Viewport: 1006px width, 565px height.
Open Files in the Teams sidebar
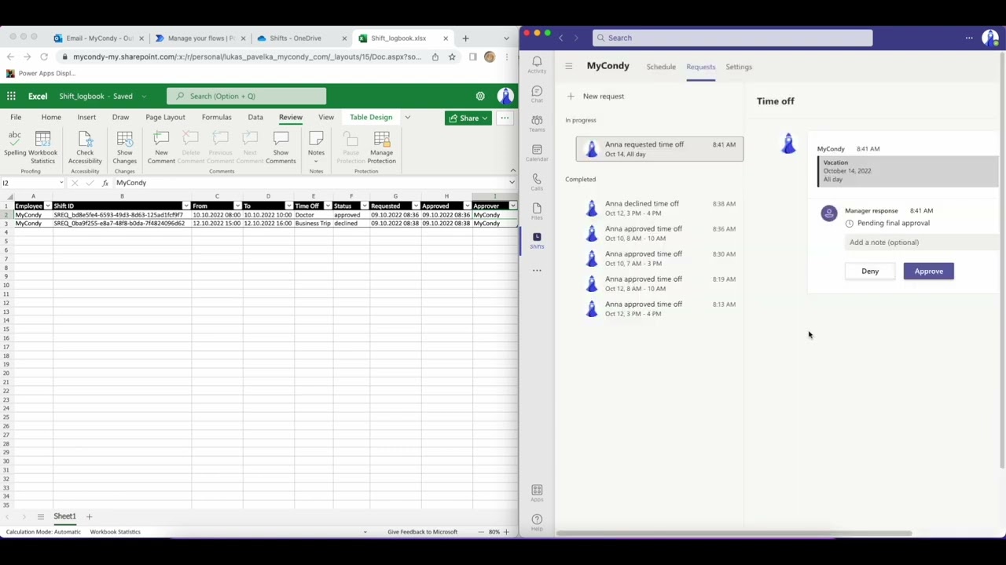(537, 211)
